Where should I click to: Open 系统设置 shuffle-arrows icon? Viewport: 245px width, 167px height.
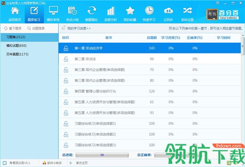(x=188, y=11)
